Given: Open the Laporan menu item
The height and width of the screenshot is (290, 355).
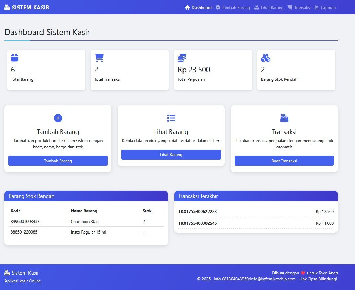Looking at the screenshot, I should [325, 8].
